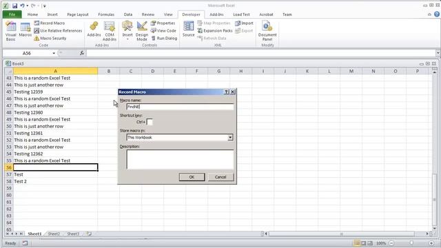The width and height of the screenshot is (441, 248).
Task: Click the Record Macro dialog help button
Action: coord(227,92)
